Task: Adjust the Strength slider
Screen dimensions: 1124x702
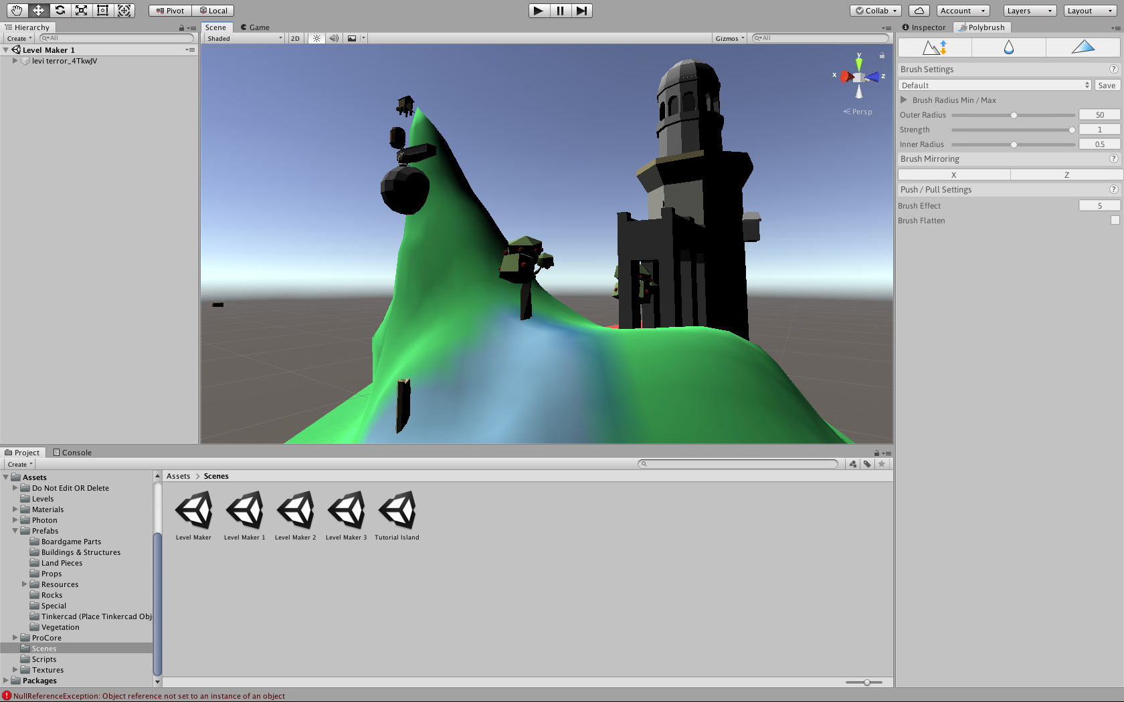Action: 1013,130
